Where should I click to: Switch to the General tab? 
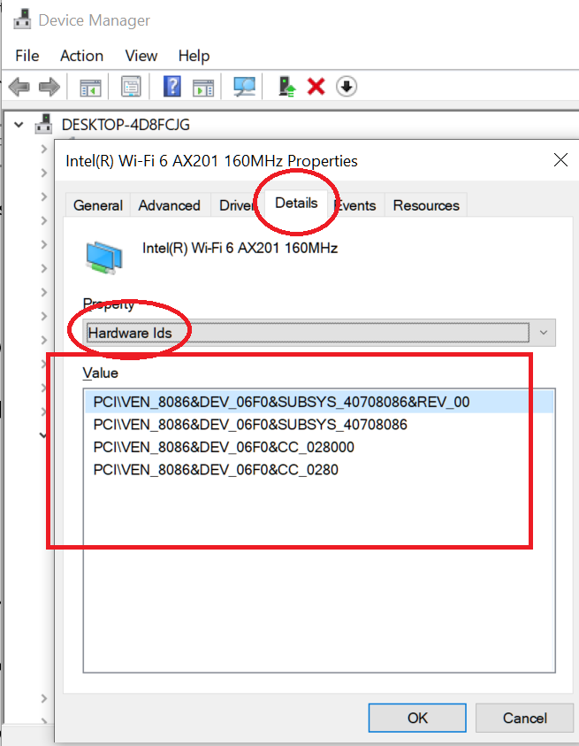[x=97, y=205]
